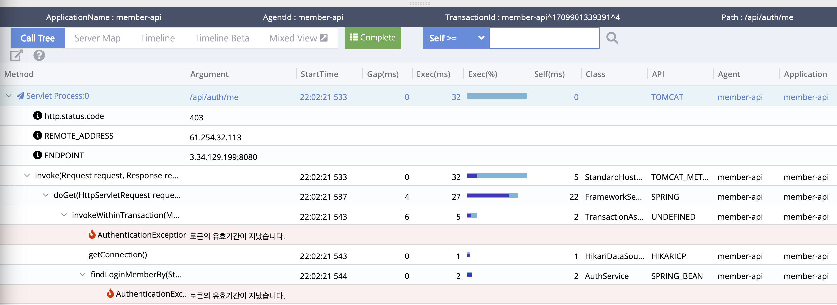Open the Timeline tab
Screen dimensions: 837x305
[158, 38]
